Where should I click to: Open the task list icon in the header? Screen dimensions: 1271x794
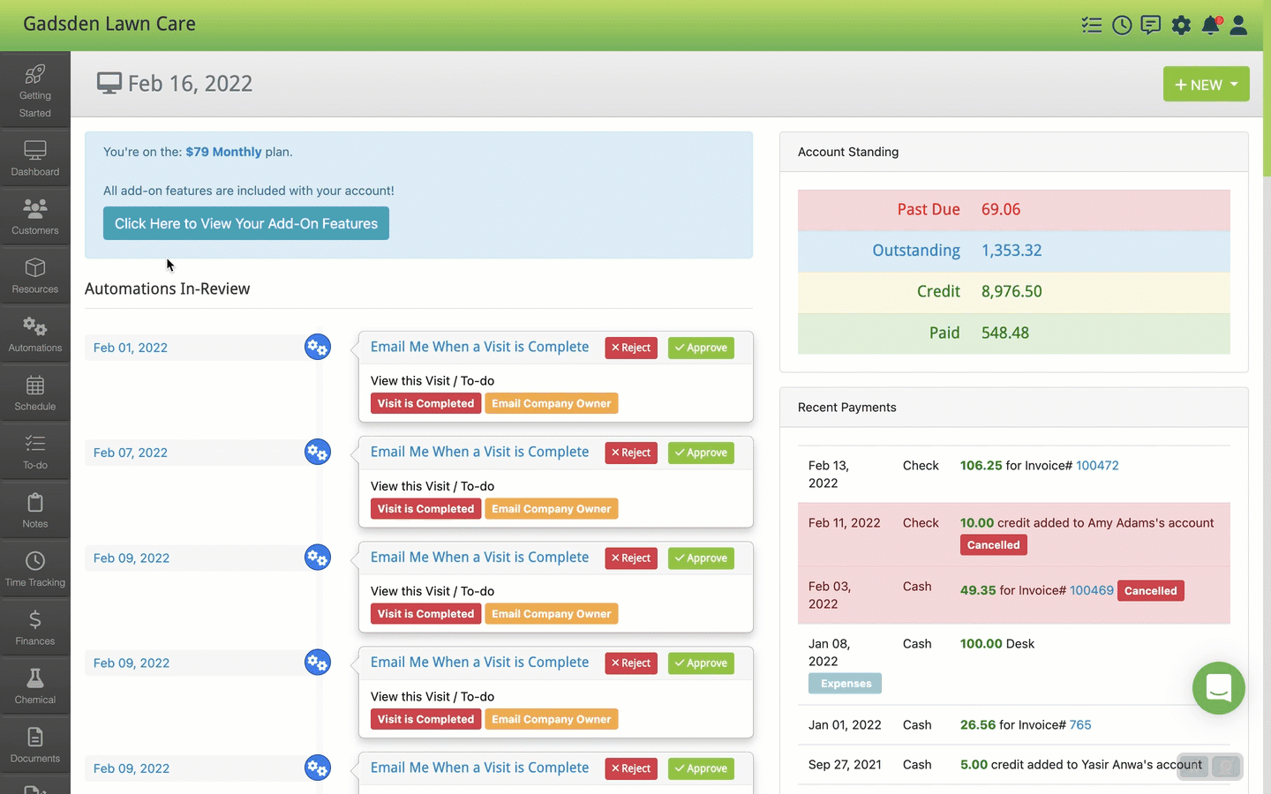[1092, 25]
